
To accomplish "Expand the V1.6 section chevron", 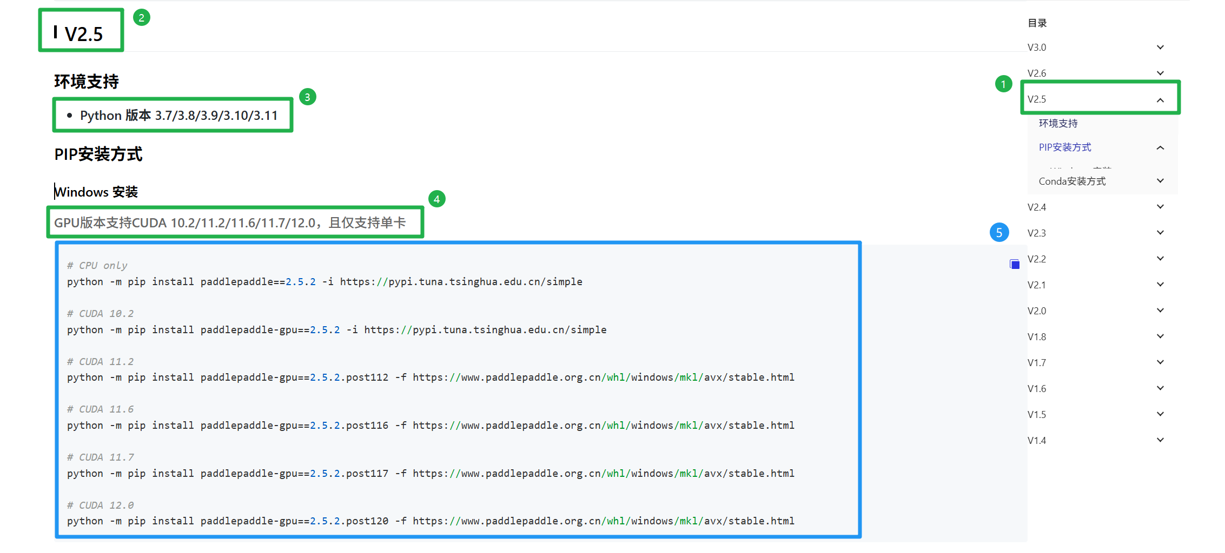I will (x=1160, y=388).
